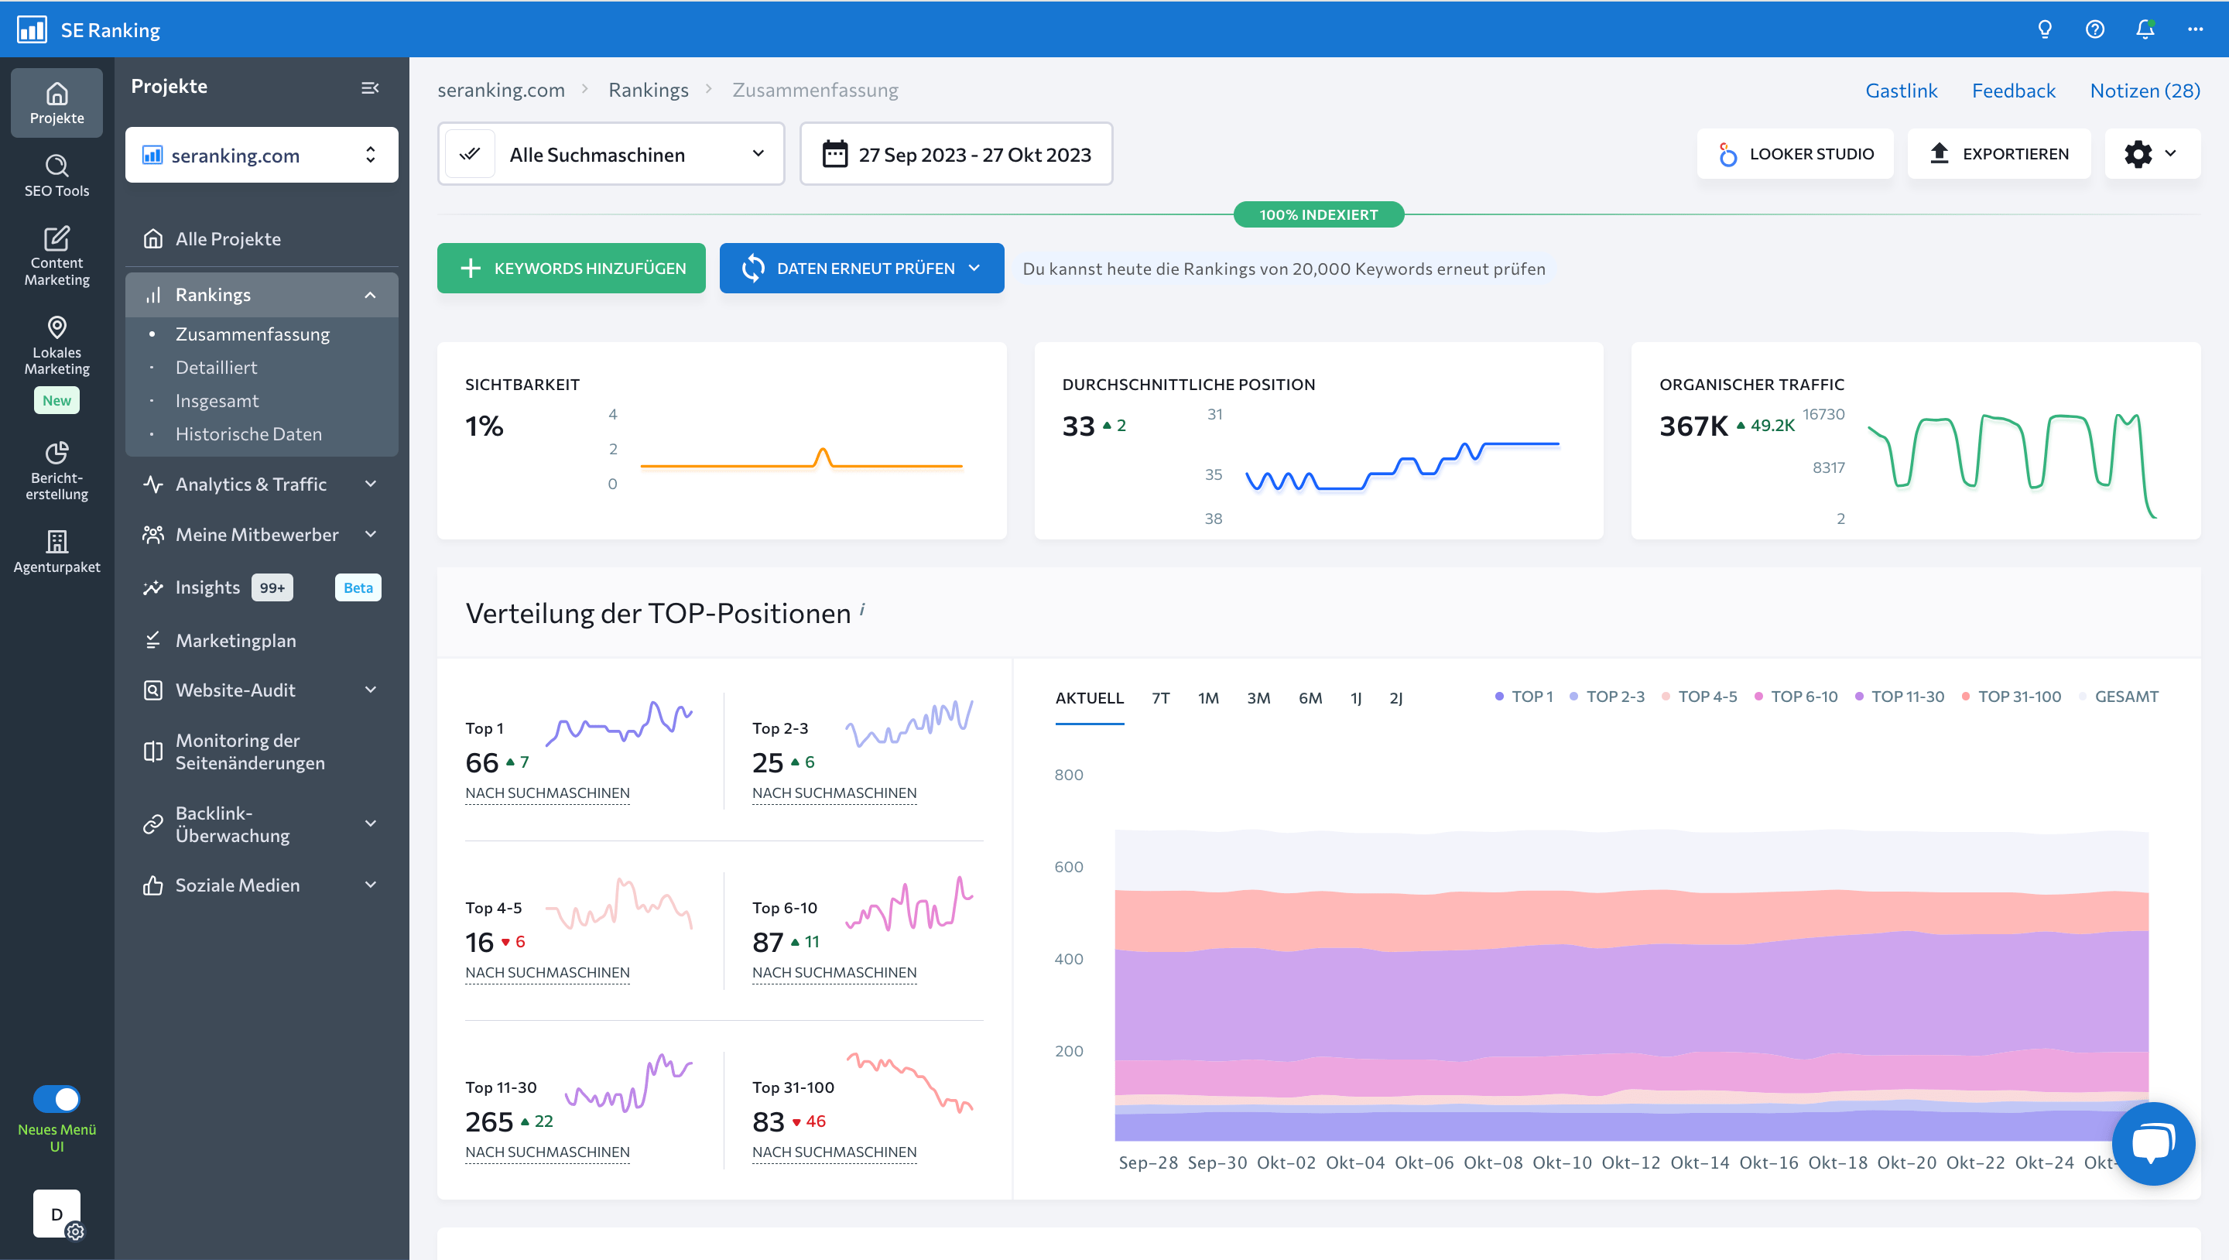The height and width of the screenshot is (1260, 2229).
Task: Select the Zusammenfassung menu item
Action: pyautogui.click(x=254, y=332)
